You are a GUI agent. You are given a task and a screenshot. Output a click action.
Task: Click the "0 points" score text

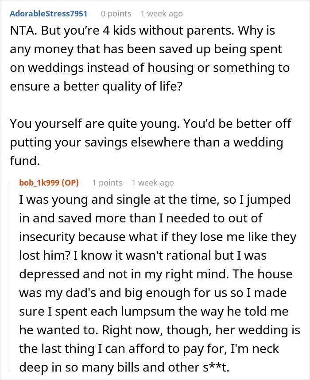click(x=116, y=14)
